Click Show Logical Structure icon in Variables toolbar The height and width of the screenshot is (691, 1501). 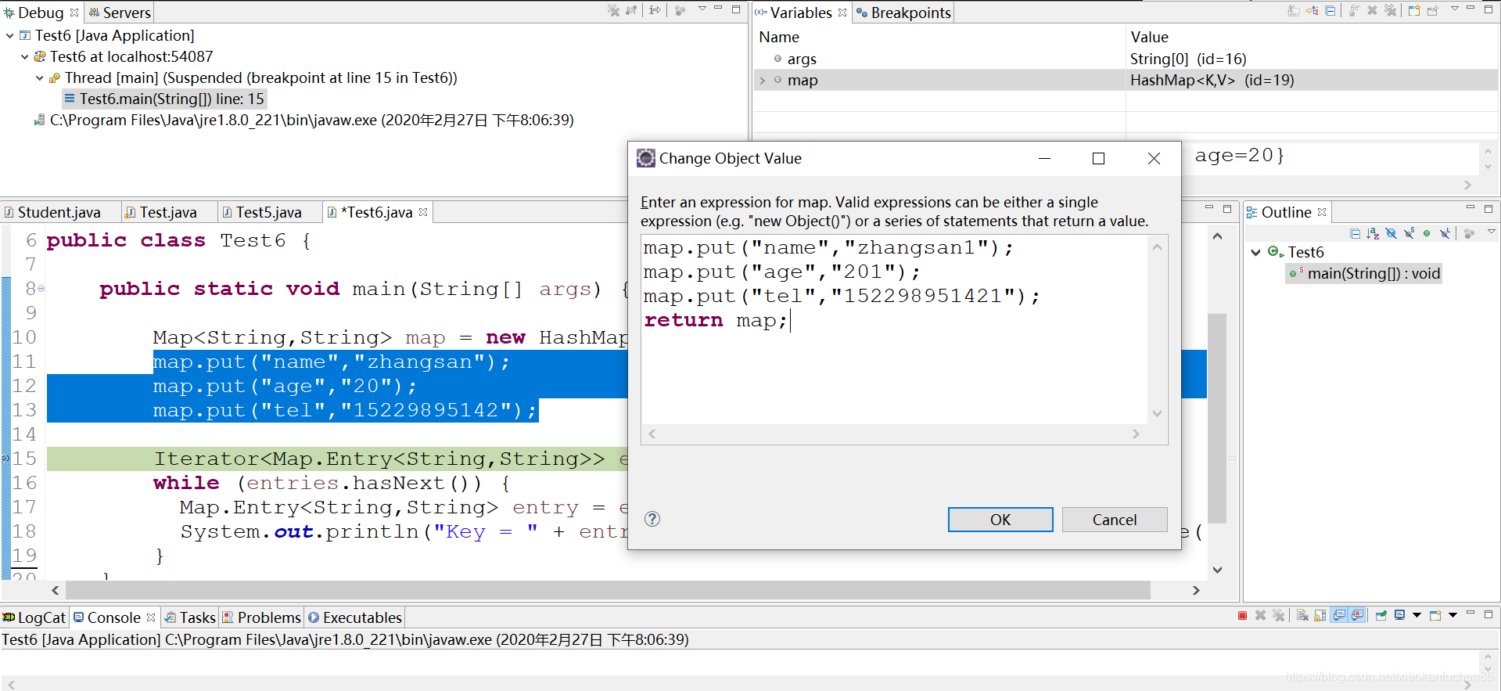[1312, 10]
